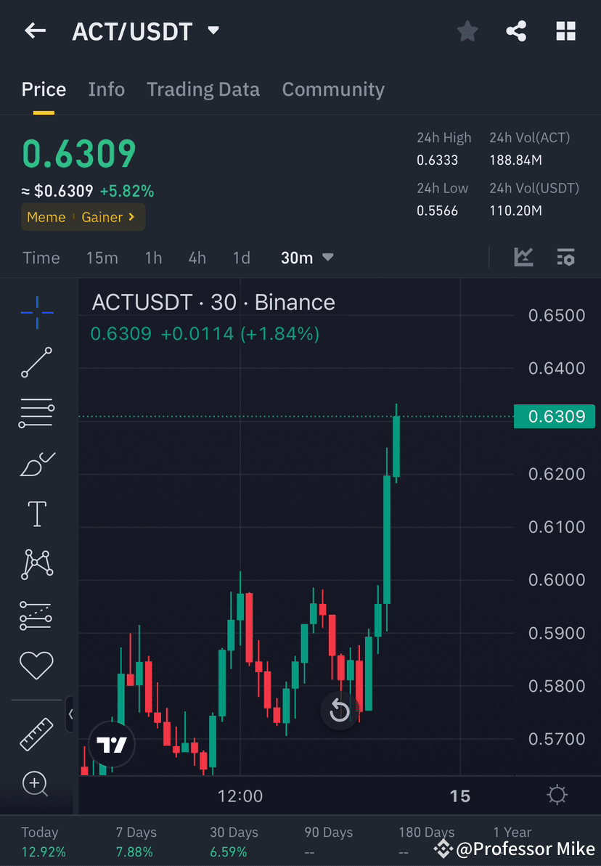Select the XABCD pattern tool

tap(36, 564)
